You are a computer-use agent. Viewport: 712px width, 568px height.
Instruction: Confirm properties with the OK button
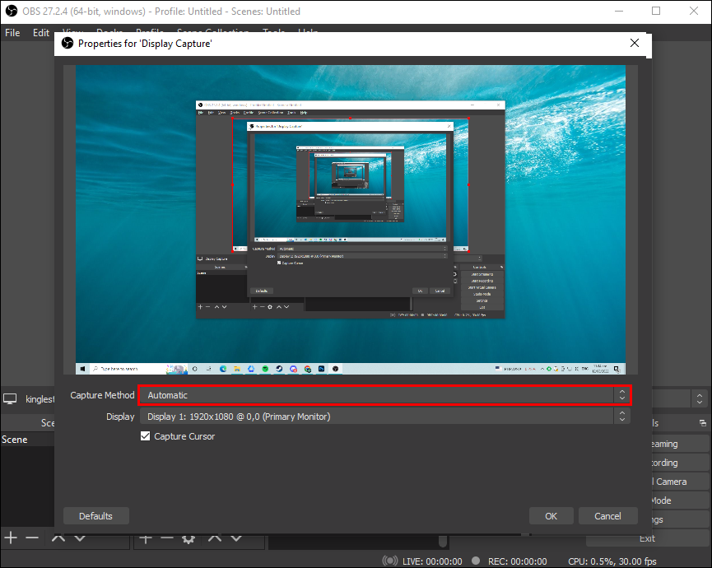click(551, 516)
